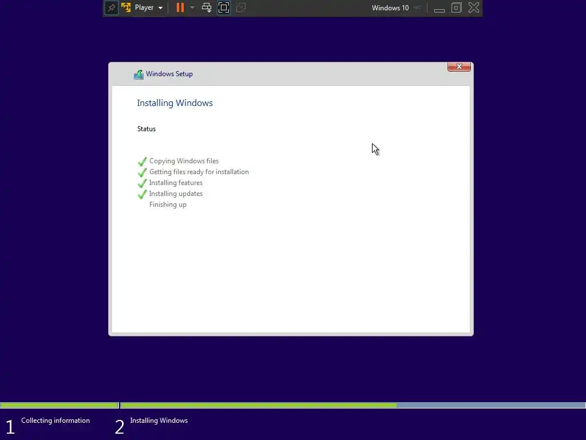Click the Installing features text
586x440 pixels.
click(176, 183)
